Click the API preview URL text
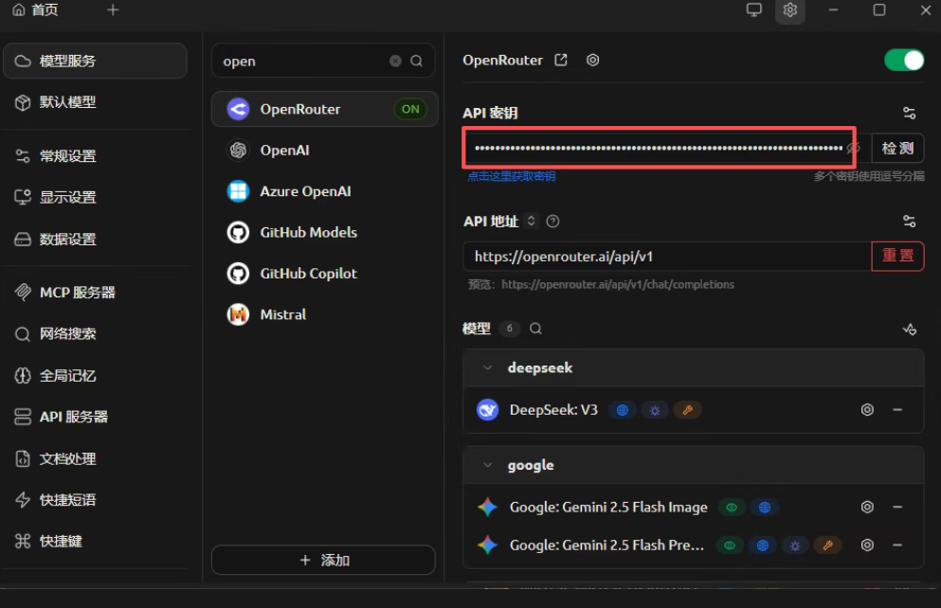941x608 pixels. (x=618, y=285)
